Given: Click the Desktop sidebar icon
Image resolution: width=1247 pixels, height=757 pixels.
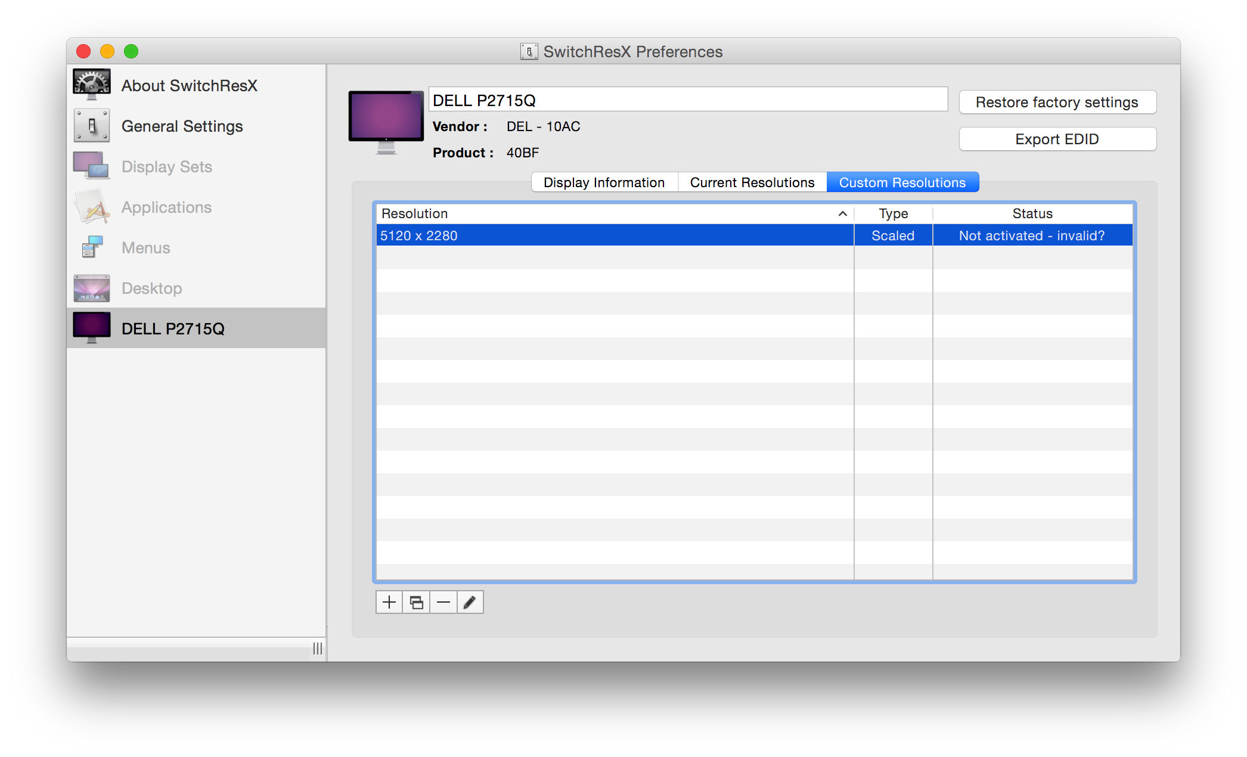Looking at the screenshot, I should pyautogui.click(x=91, y=288).
